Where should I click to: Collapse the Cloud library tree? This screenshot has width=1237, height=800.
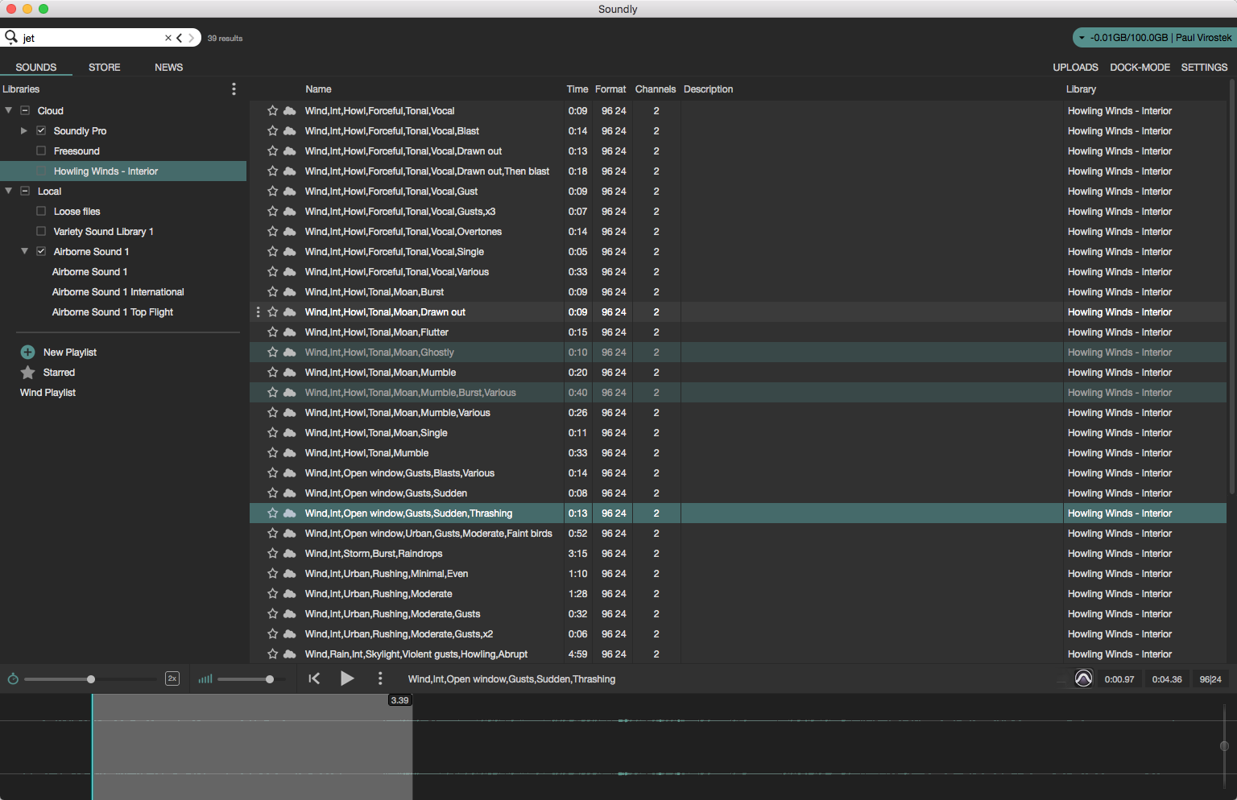click(x=8, y=110)
